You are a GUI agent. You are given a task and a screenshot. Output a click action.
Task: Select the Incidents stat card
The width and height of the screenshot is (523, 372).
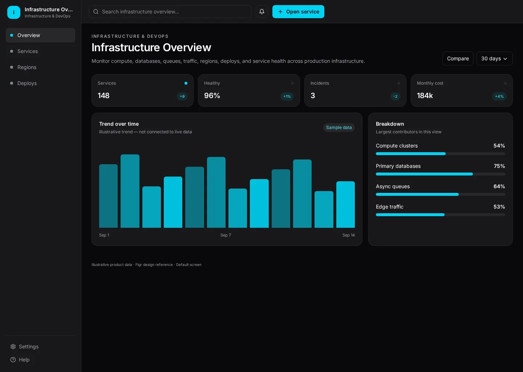pyautogui.click(x=355, y=90)
